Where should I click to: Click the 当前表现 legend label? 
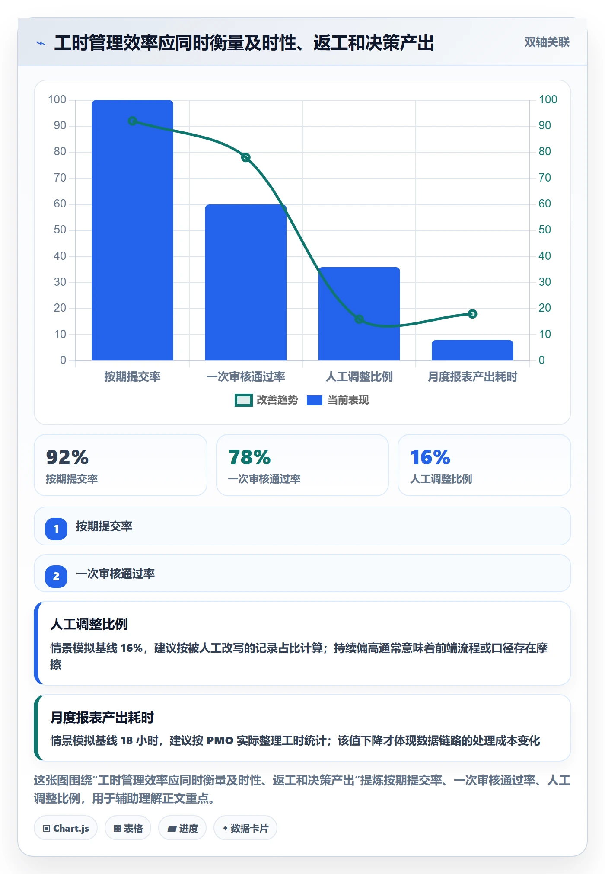(x=348, y=400)
